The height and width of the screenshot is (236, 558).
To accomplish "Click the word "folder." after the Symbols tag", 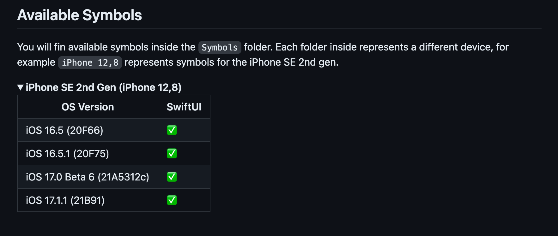I will pos(258,47).
